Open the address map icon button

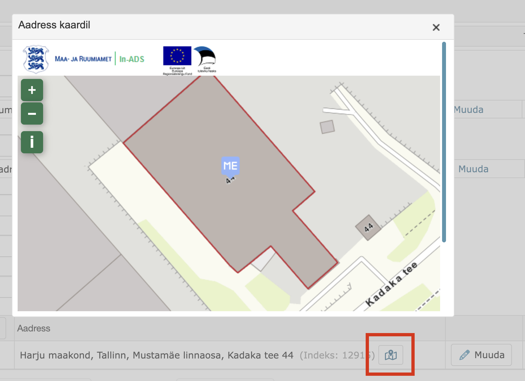point(390,355)
